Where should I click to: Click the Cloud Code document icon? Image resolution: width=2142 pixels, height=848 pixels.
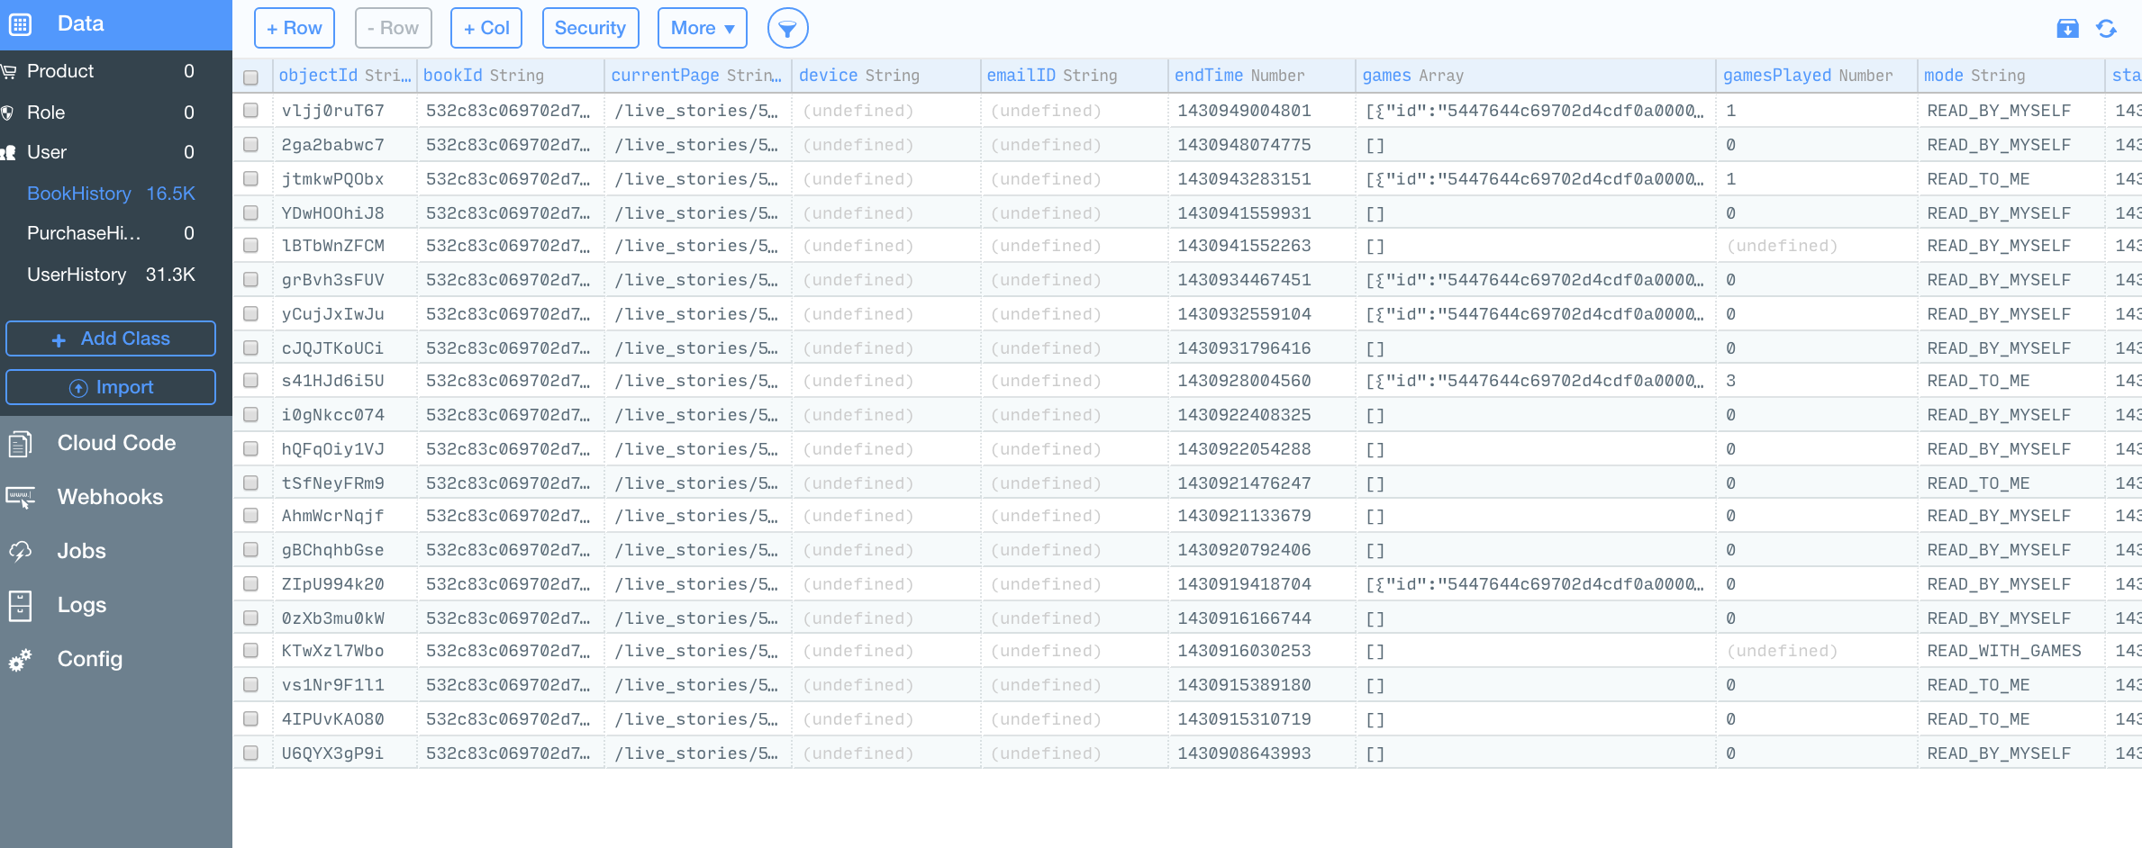pos(20,444)
